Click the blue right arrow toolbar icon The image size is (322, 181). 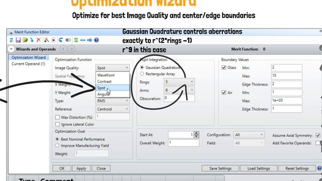tap(90, 40)
